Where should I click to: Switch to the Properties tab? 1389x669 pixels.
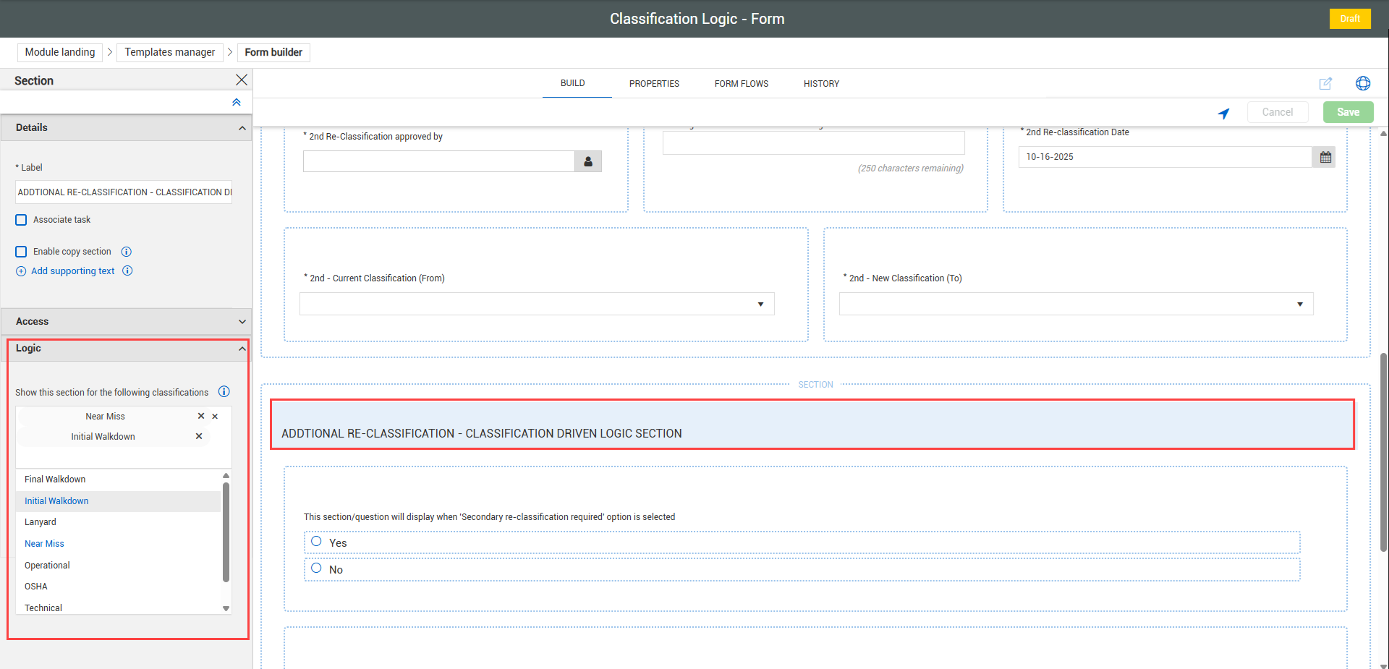[x=653, y=84]
